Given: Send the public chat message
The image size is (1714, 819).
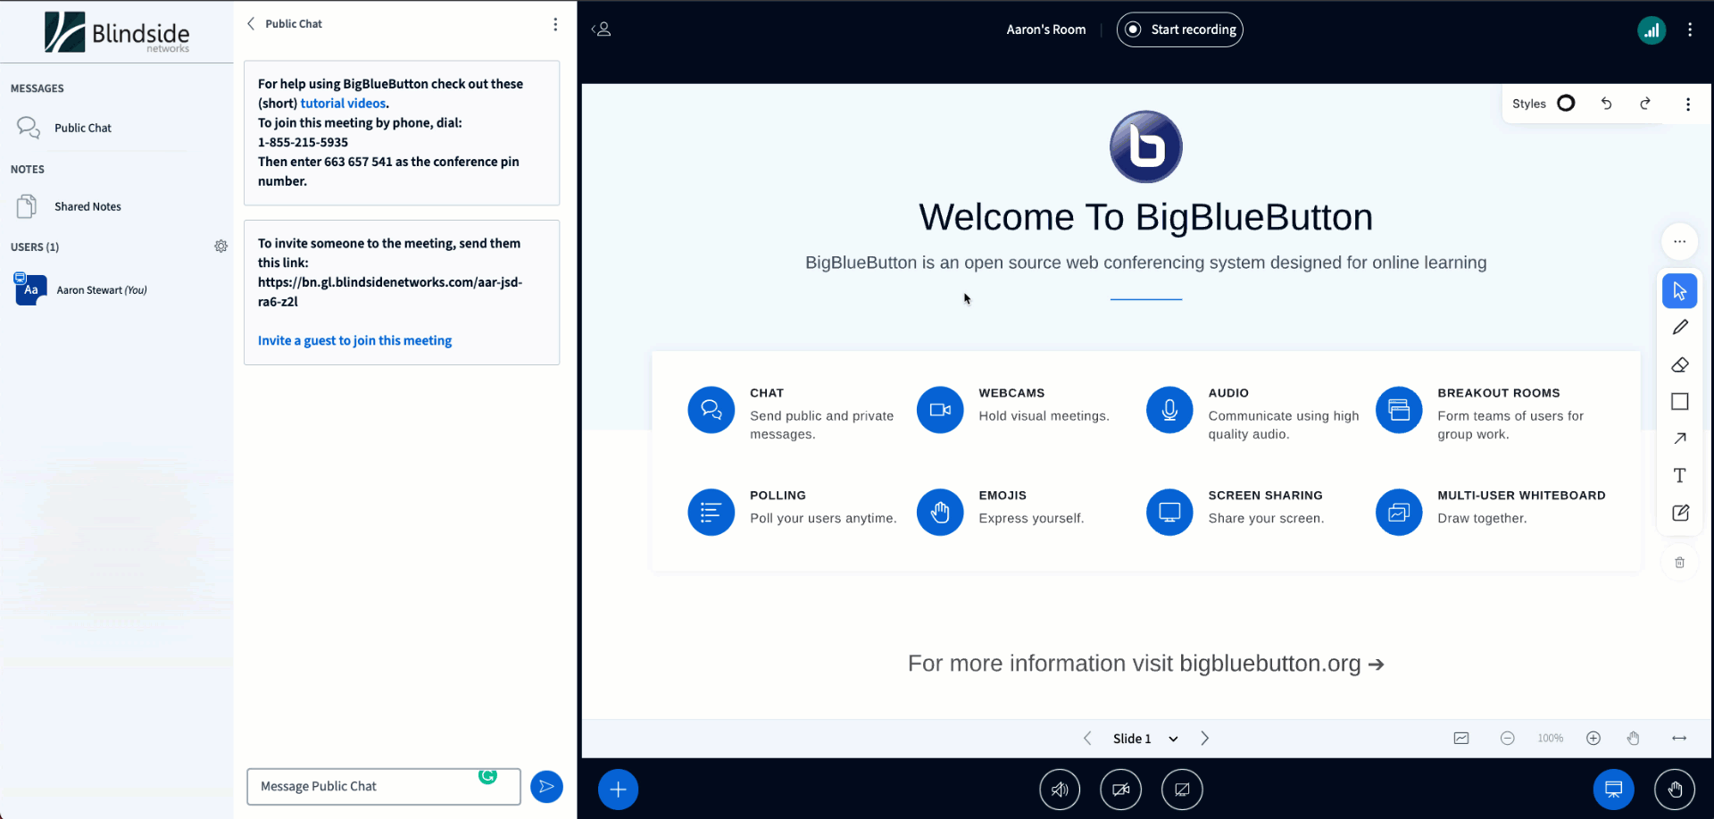Looking at the screenshot, I should 546,787.
